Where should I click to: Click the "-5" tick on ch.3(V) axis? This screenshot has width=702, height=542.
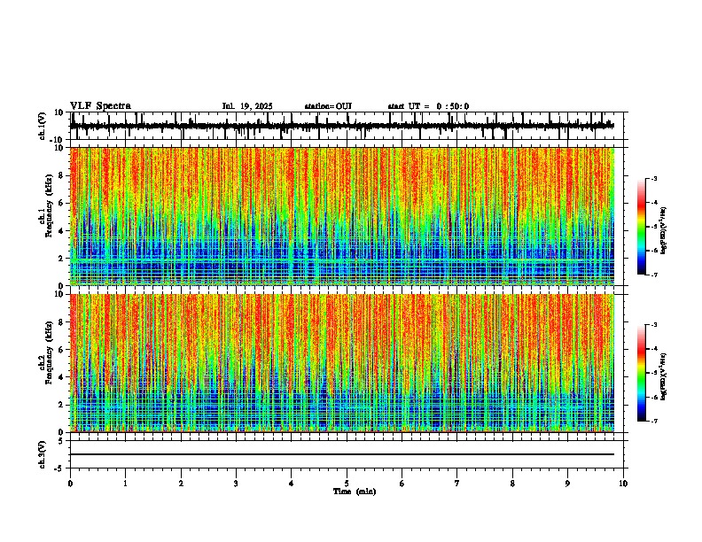pyautogui.click(x=60, y=468)
